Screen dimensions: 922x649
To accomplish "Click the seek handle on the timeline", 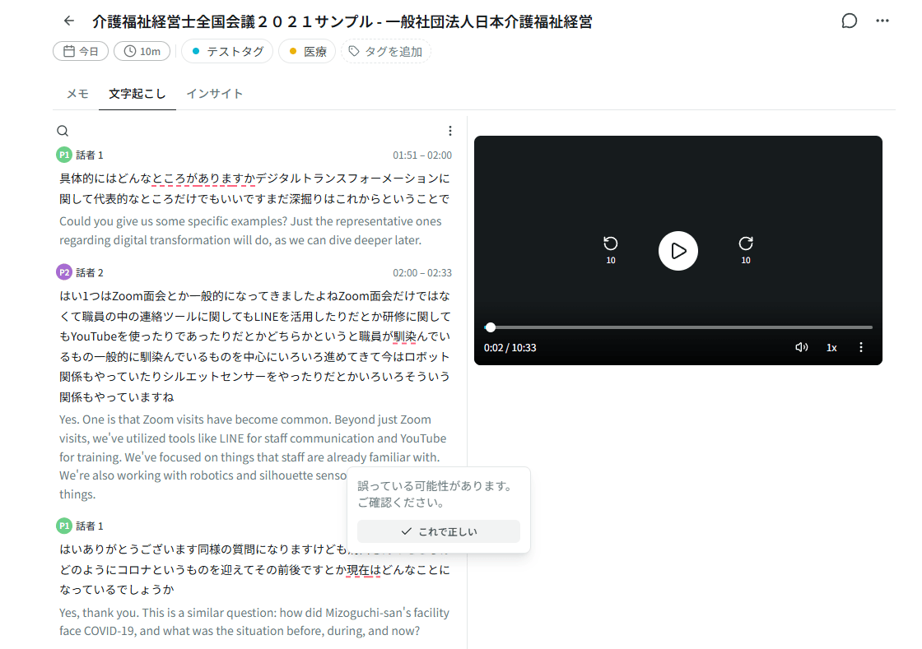I will tap(491, 327).
